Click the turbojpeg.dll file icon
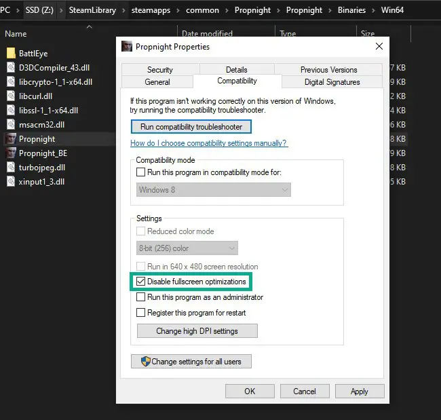Viewport: 441px width, 420px height. pos(11,168)
